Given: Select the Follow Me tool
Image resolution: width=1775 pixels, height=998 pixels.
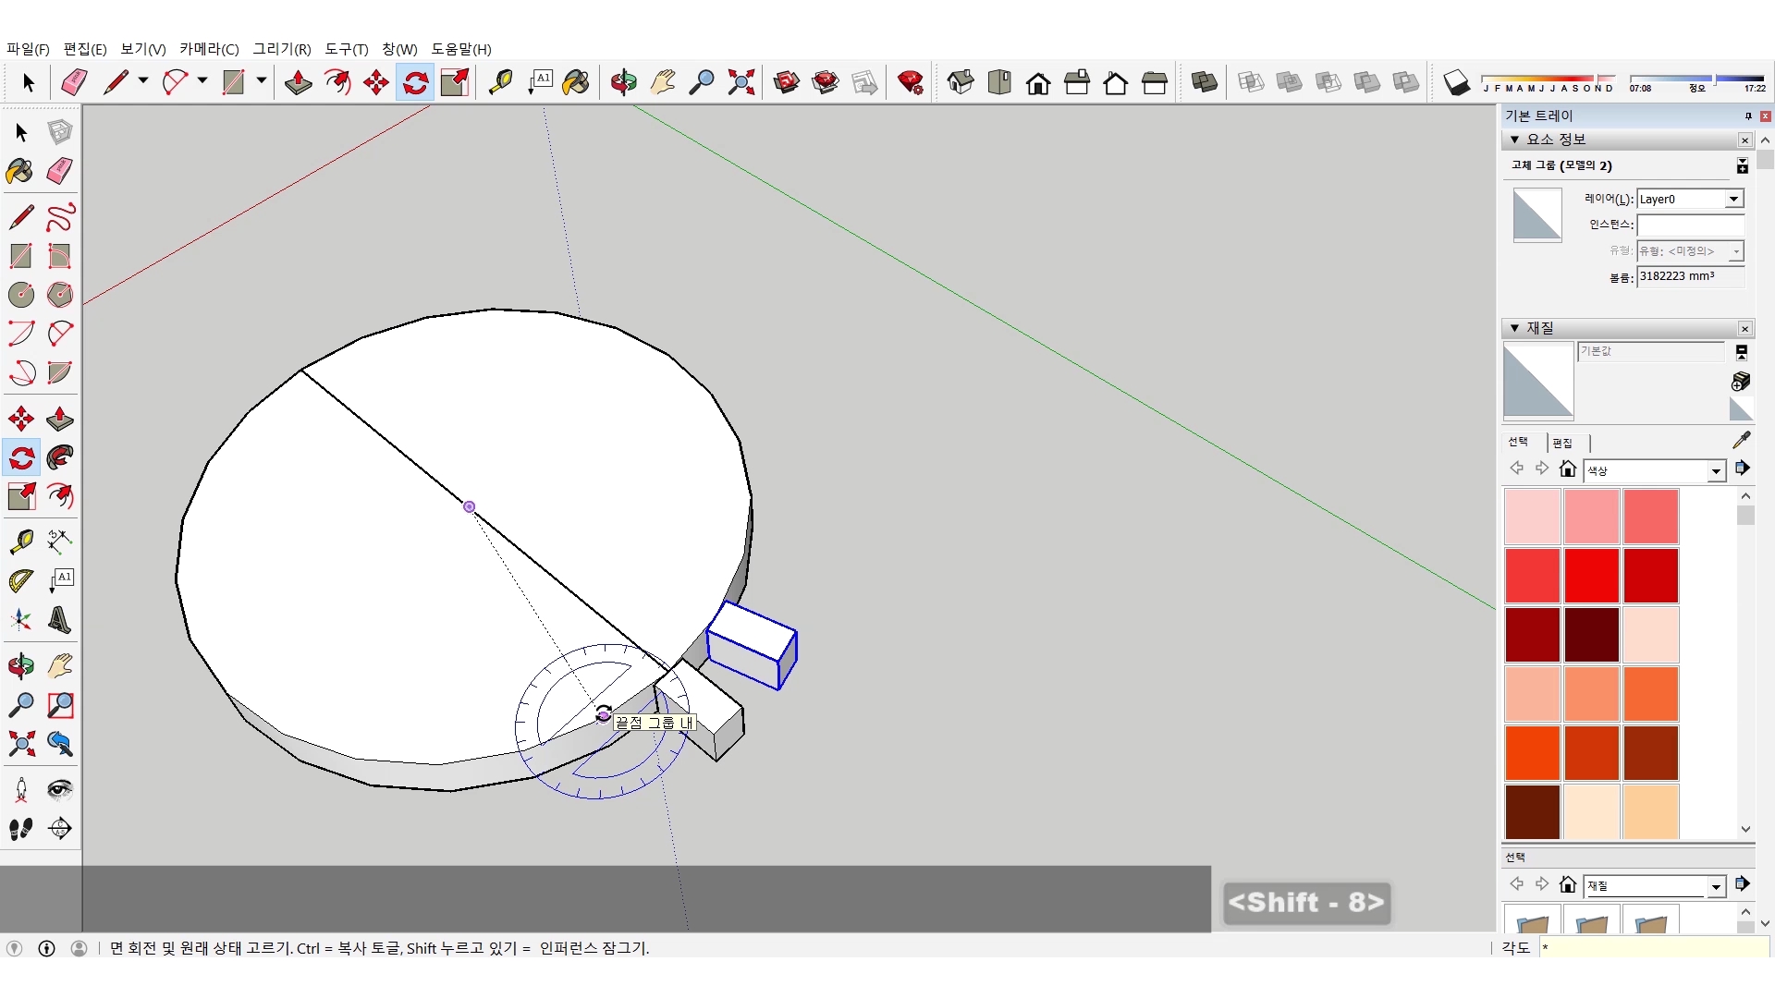Looking at the screenshot, I should 60,457.
